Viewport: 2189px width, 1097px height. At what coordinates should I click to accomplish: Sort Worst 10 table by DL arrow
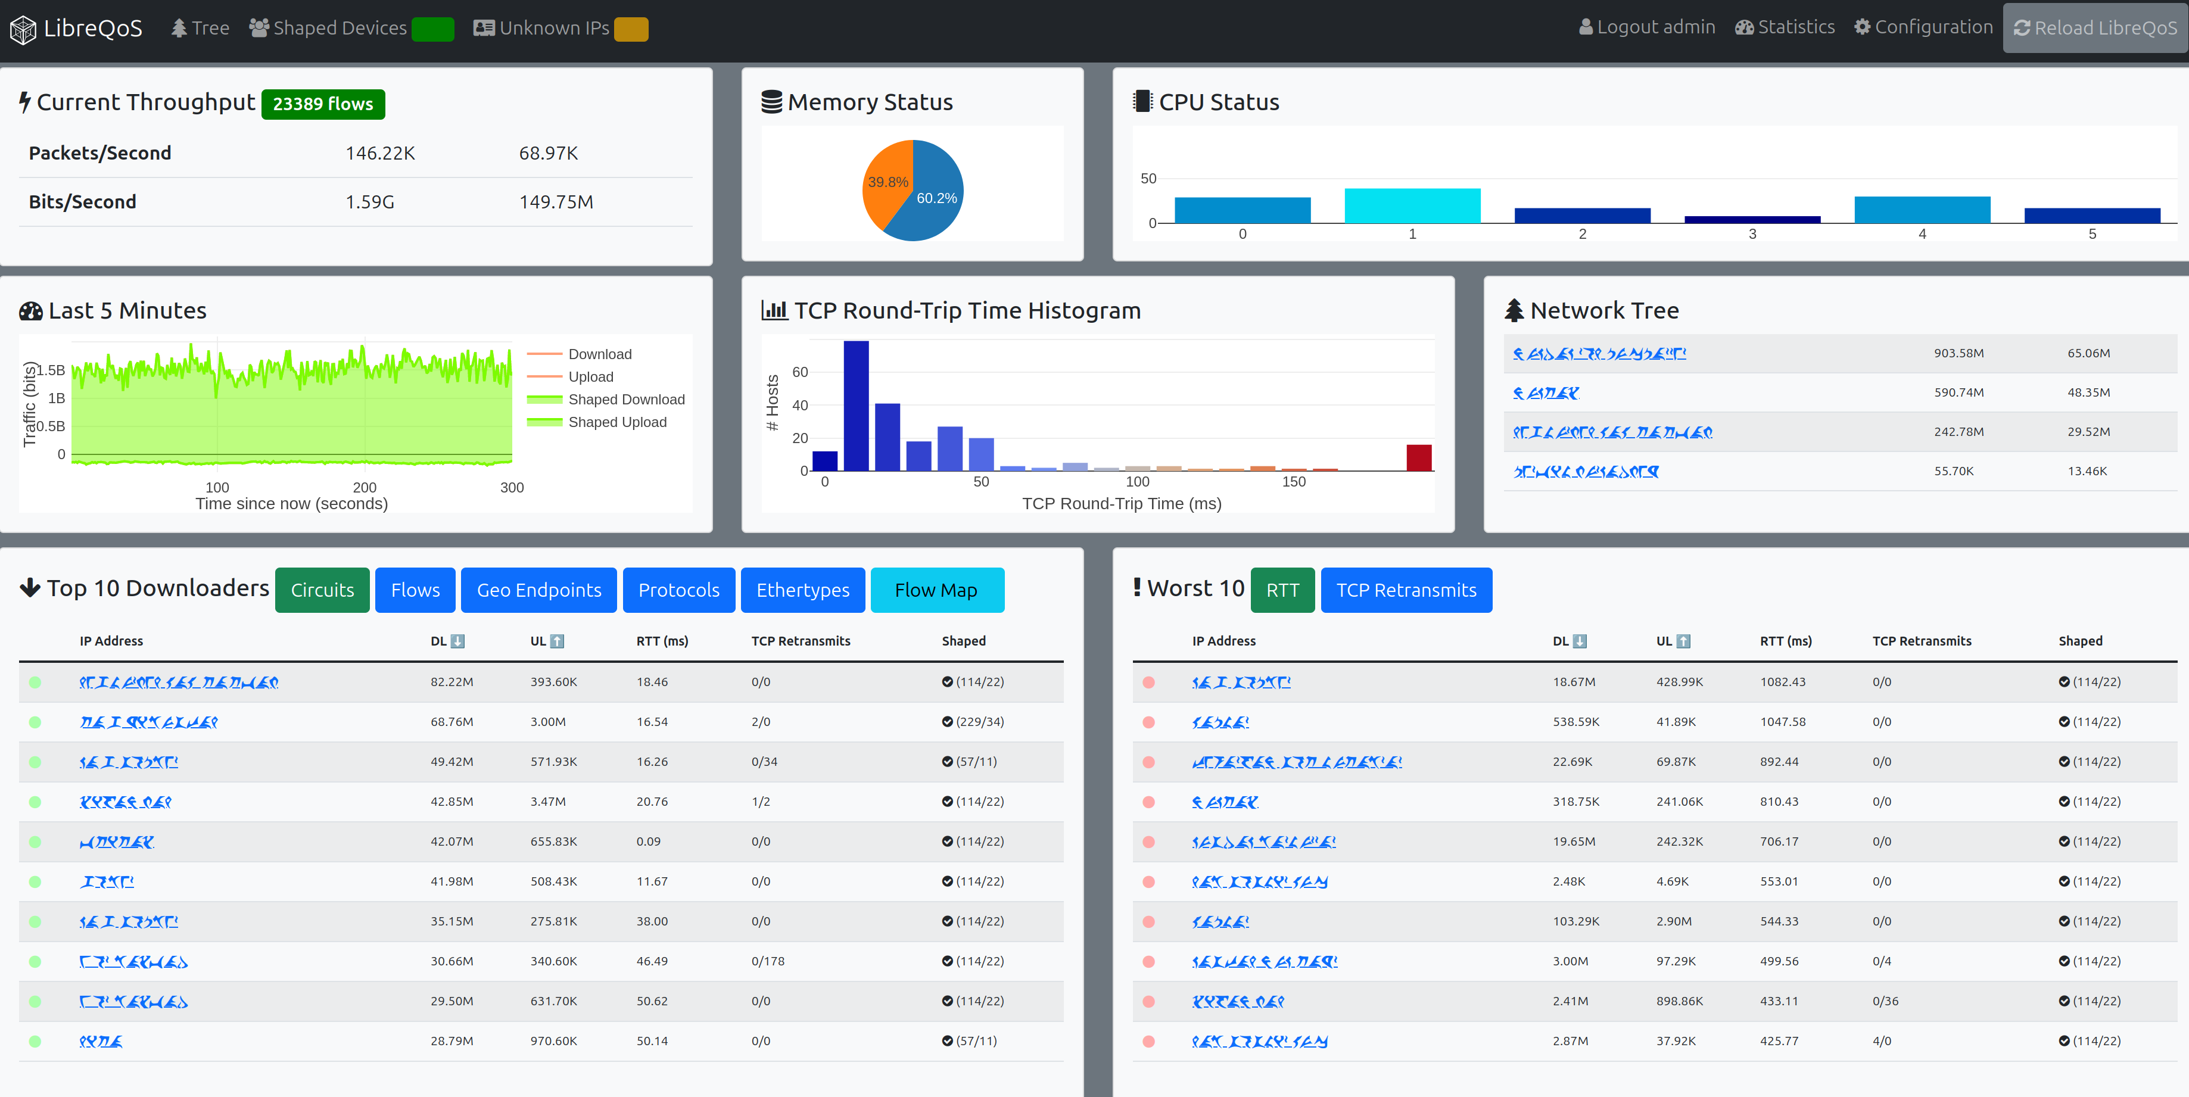pyautogui.click(x=1580, y=641)
